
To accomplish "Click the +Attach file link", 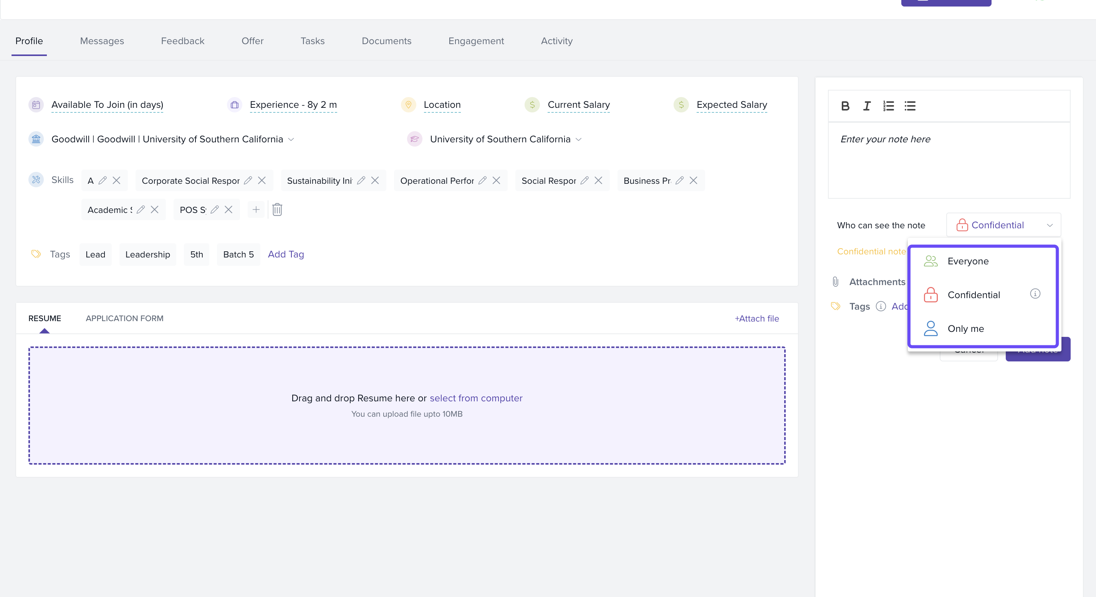I will click(757, 318).
